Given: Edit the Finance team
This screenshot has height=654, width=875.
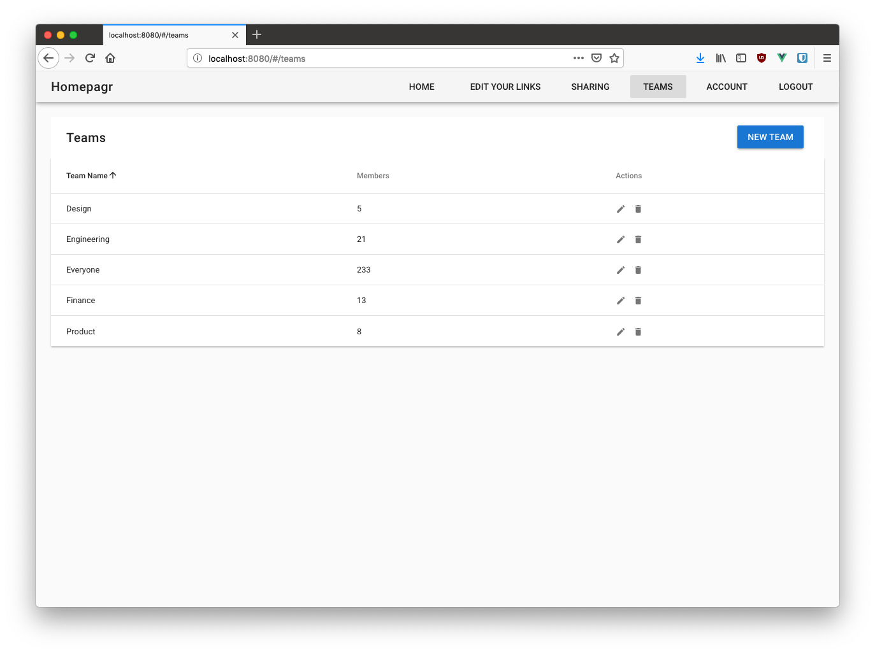Looking at the screenshot, I should (x=621, y=301).
